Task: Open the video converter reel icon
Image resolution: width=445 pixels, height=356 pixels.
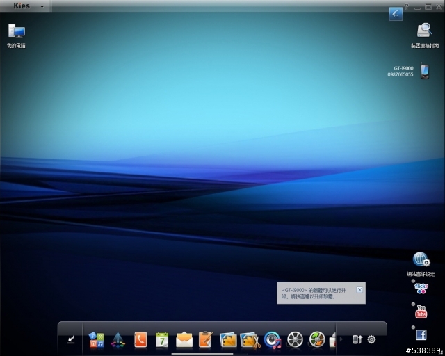Action: (x=317, y=339)
